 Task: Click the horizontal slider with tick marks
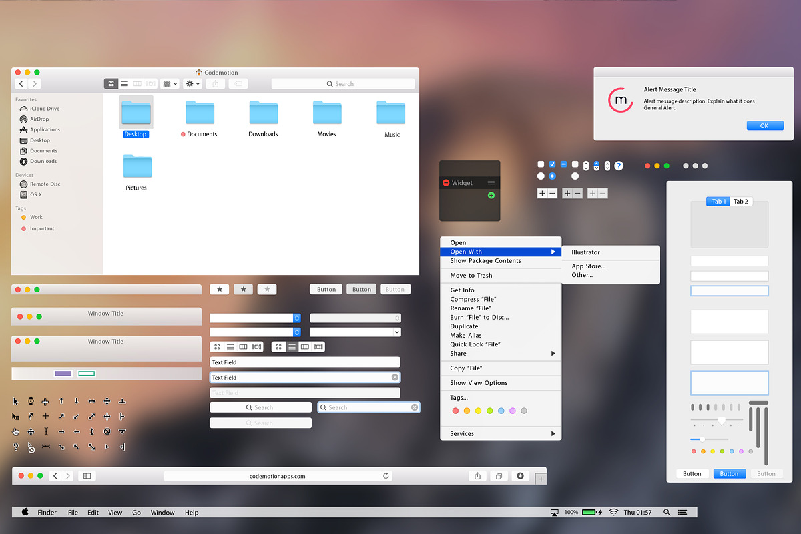click(717, 421)
